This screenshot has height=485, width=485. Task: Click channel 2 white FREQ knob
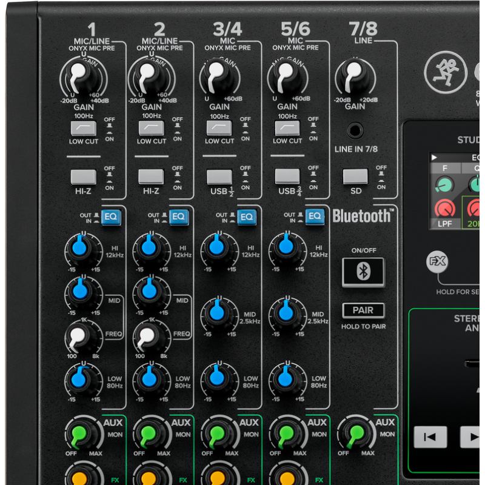[148, 335]
